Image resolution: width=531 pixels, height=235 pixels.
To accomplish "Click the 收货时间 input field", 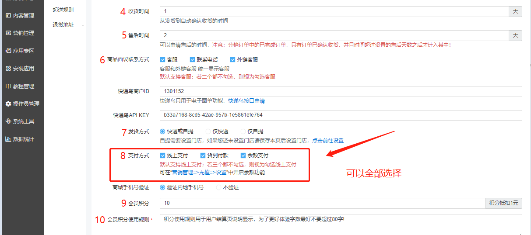I will click(x=334, y=11).
